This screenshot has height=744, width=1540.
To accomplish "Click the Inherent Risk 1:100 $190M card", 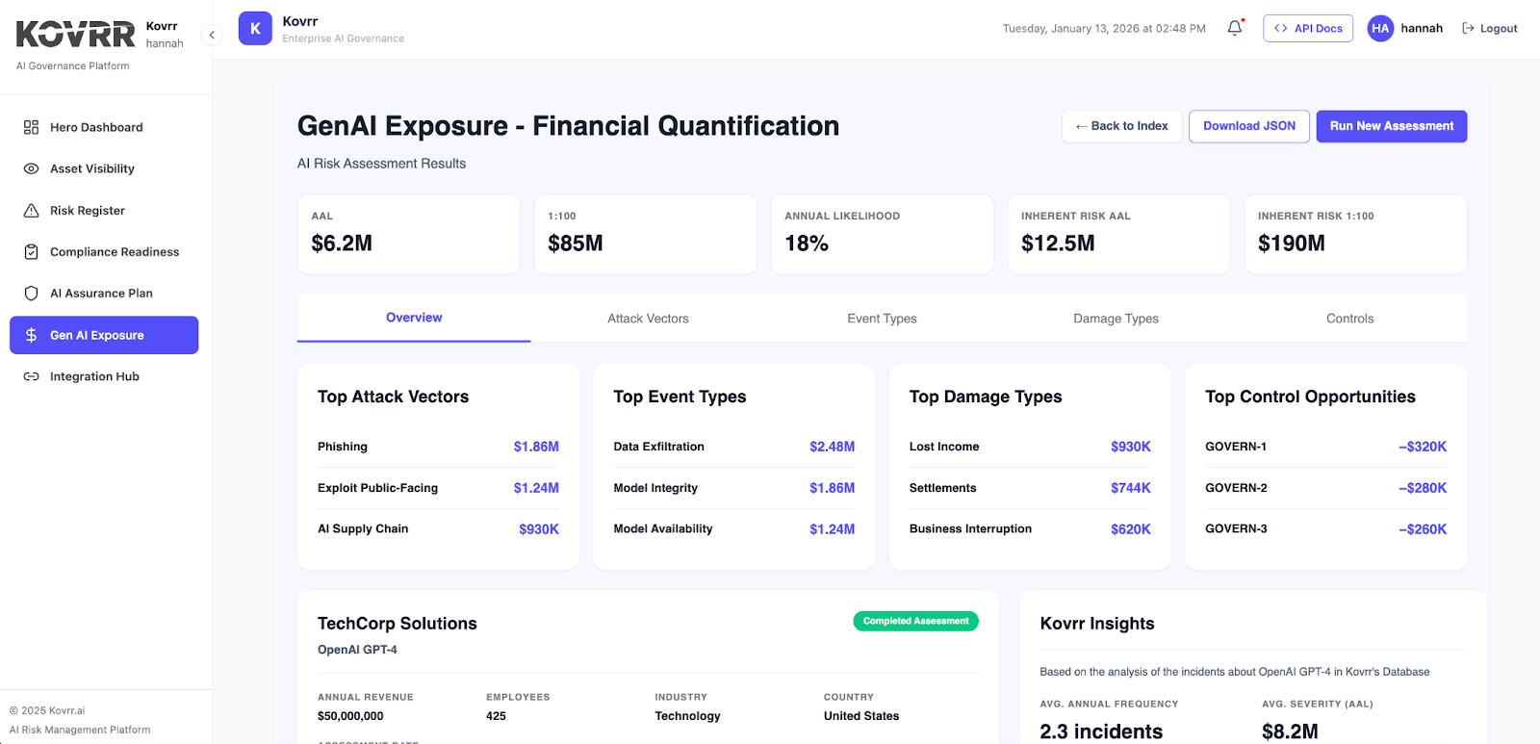I will (1355, 234).
